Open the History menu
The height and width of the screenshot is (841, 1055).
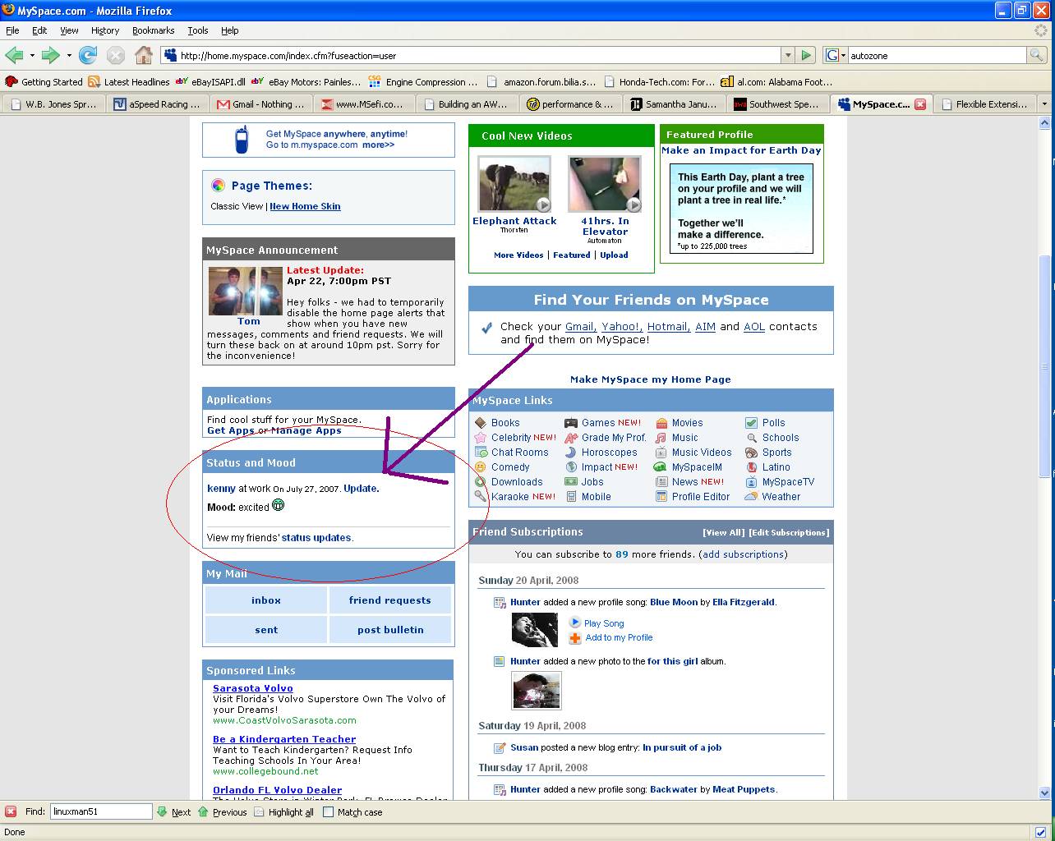click(105, 30)
